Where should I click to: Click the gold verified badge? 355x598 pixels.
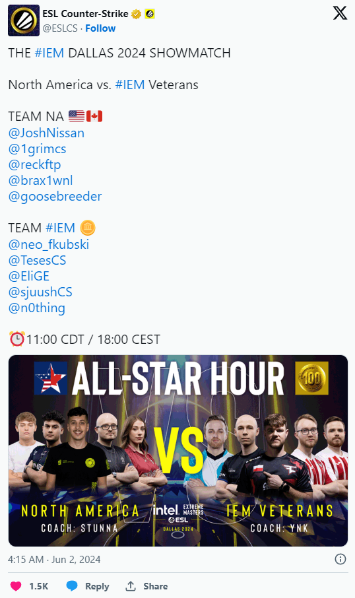pyautogui.click(x=136, y=14)
